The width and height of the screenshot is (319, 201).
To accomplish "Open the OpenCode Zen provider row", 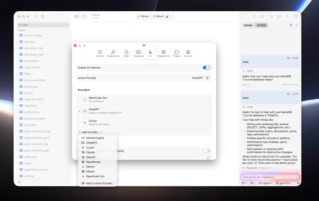I will pos(144,99).
